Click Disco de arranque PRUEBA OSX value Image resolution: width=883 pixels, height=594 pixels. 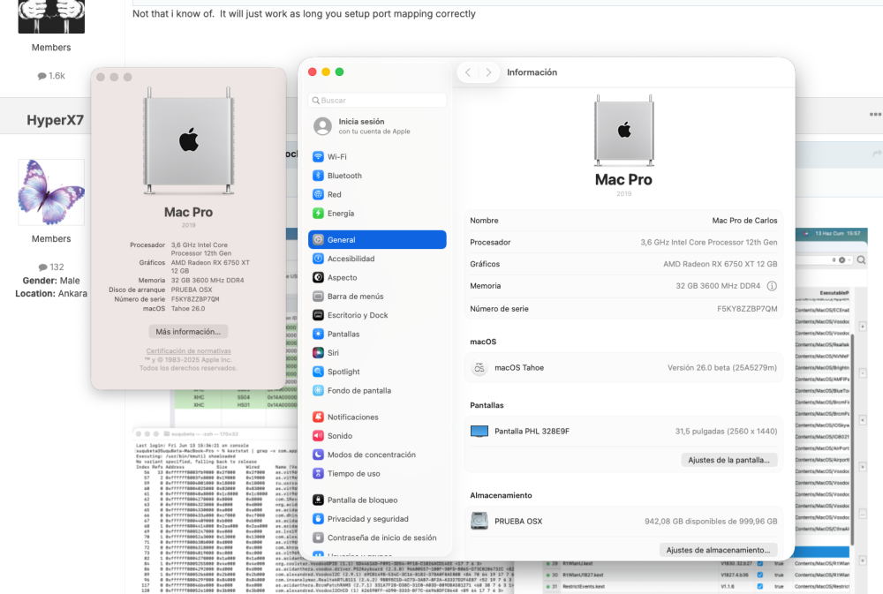tap(192, 289)
